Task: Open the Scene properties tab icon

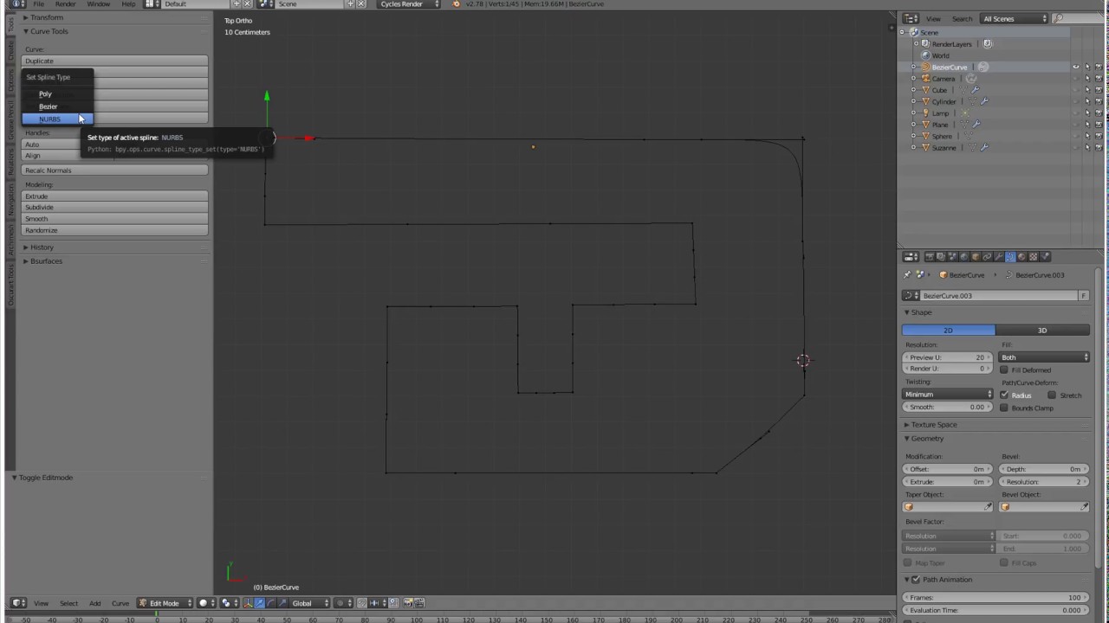Action: pyautogui.click(x=952, y=257)
